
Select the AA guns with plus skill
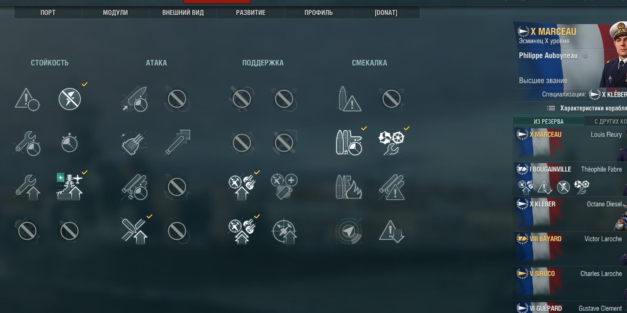tap(285, 186)
